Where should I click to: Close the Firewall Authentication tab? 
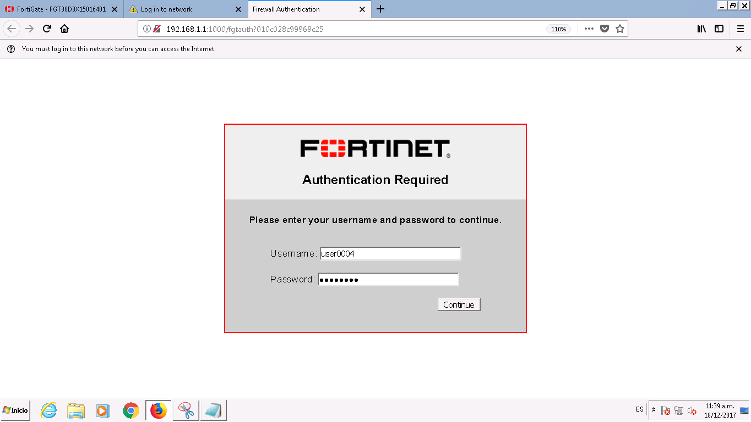(x=362, y=9)
